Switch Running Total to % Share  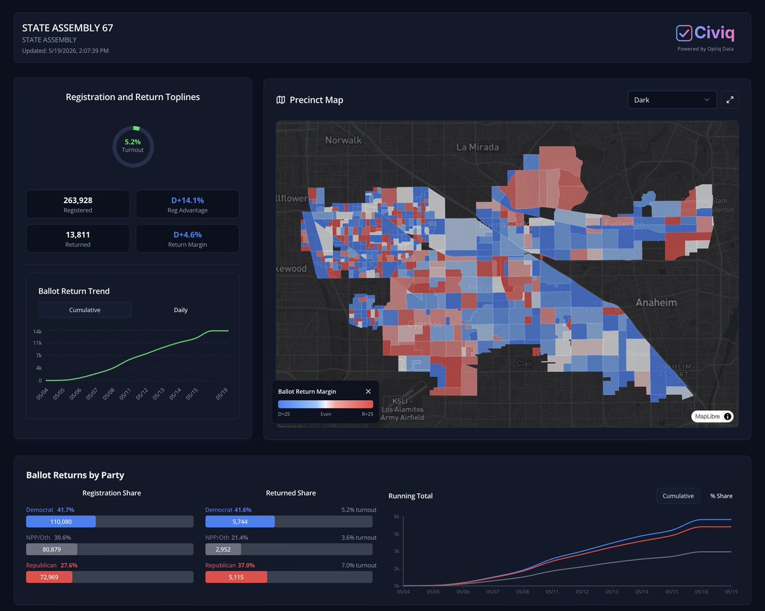(x=722, y=496)
